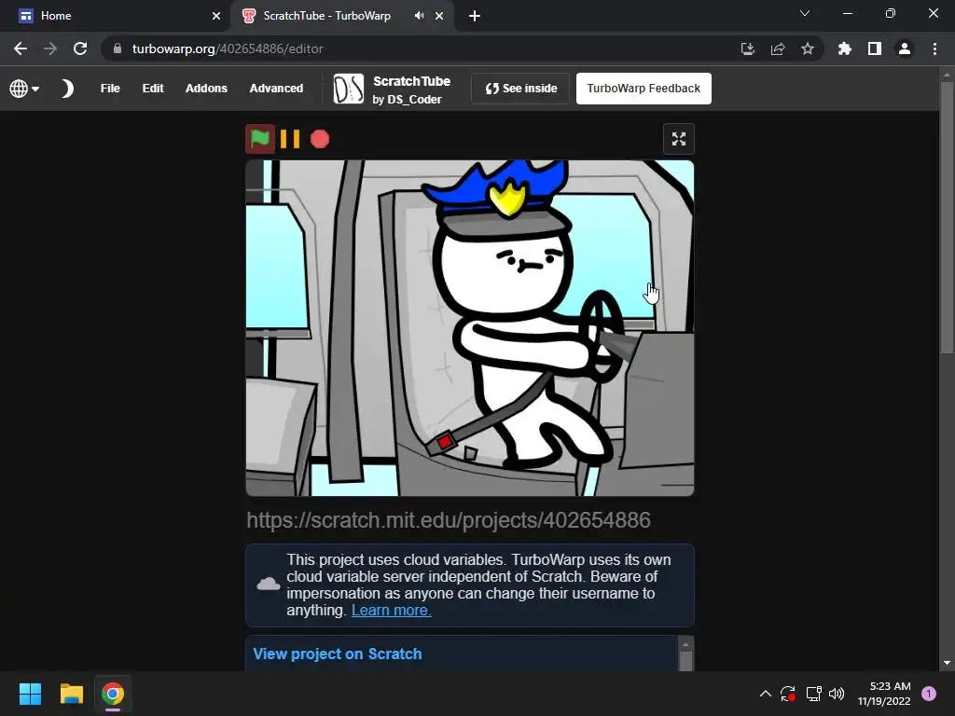Toggle dark theme with the moon icon
Image resolution: width=955 pixels, height=716 pixels.
[67, 89]
